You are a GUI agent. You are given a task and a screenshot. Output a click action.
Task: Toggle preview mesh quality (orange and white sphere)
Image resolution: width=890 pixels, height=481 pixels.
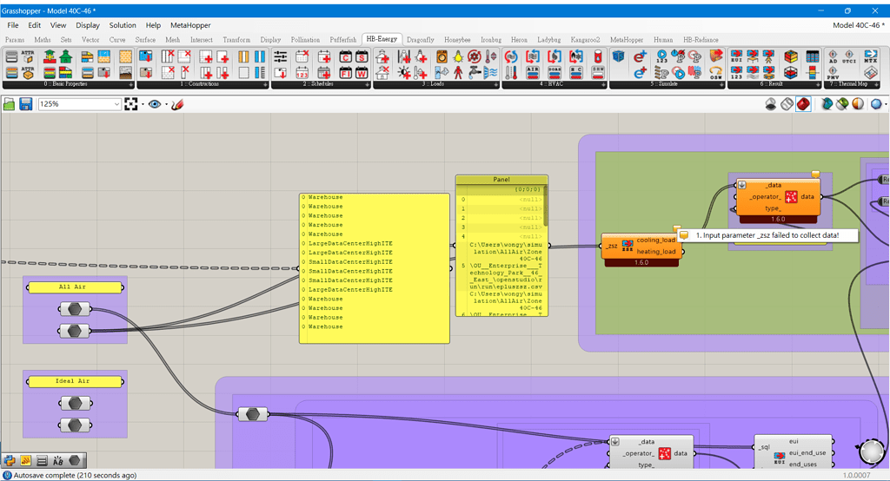(858, 104)
